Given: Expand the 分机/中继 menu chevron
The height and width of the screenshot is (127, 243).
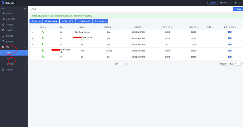Looking at the screenshot, I should click(25, 19).
